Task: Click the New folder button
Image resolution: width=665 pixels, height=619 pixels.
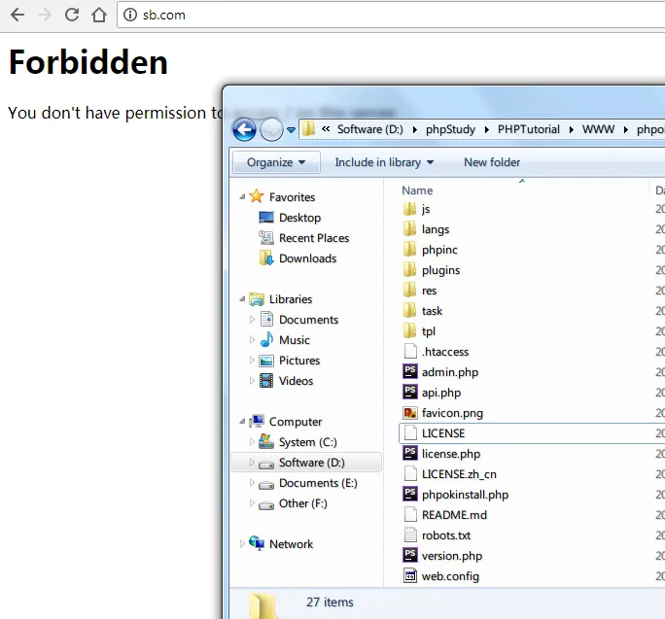Action: (492, 162)
